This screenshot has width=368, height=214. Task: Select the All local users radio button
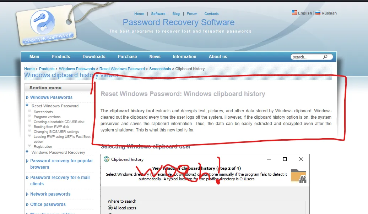pyautogui.click(x=110, y=208)
